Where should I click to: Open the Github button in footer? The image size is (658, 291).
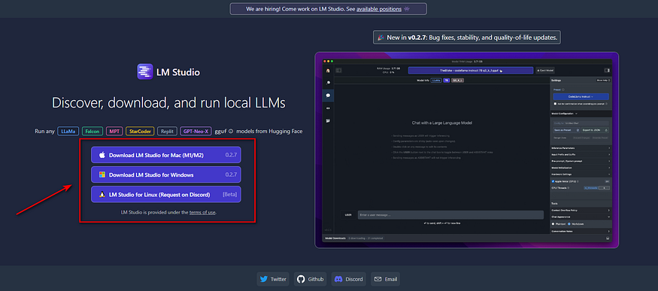[311, 279]
